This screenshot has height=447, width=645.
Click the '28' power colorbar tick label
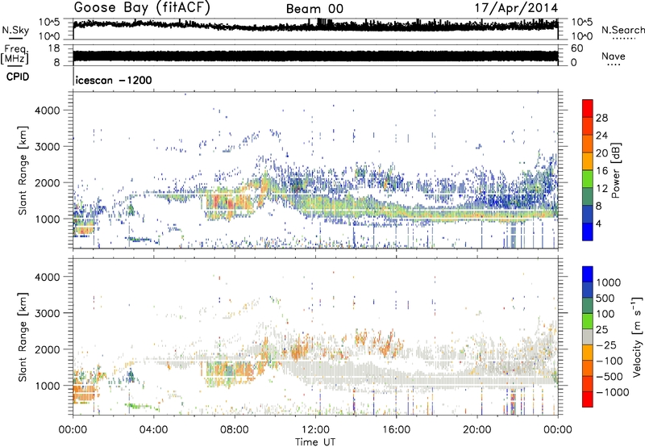click(x=601, y=118)
